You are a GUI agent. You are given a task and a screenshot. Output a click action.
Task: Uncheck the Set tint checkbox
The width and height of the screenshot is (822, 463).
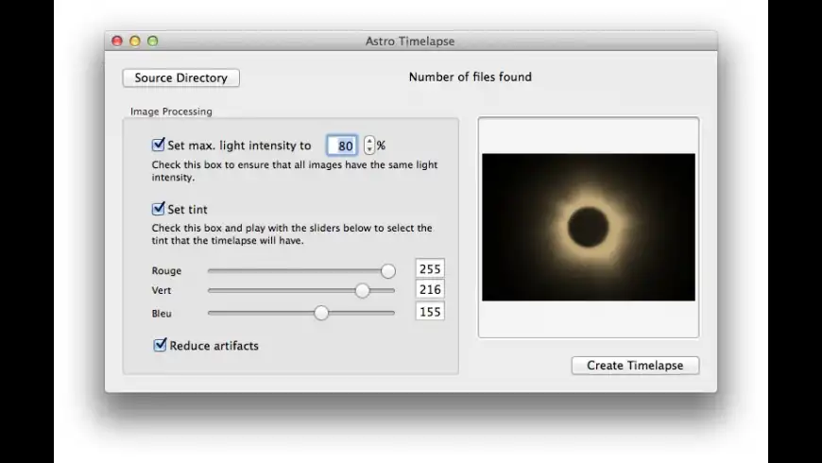pos(159,209)
